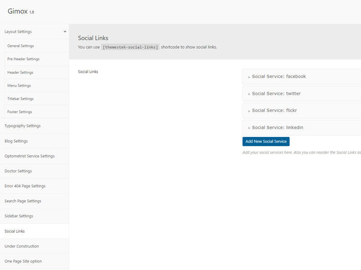The height and width of the screenshot is (270, 361).
Task: Switch to Typography Settings tab
Action: click(22, 126)
